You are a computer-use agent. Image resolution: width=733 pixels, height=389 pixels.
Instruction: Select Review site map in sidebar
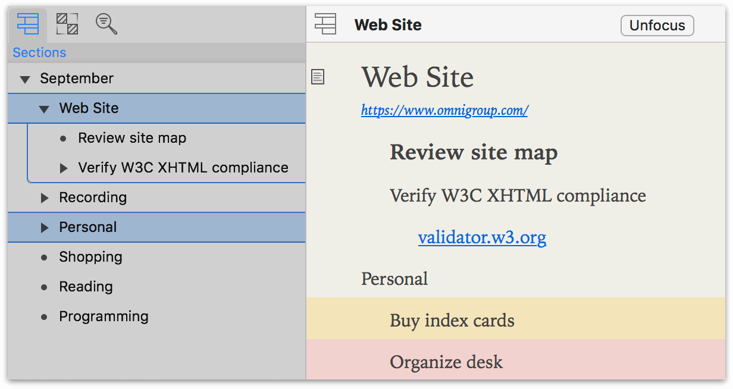(132, 138)
